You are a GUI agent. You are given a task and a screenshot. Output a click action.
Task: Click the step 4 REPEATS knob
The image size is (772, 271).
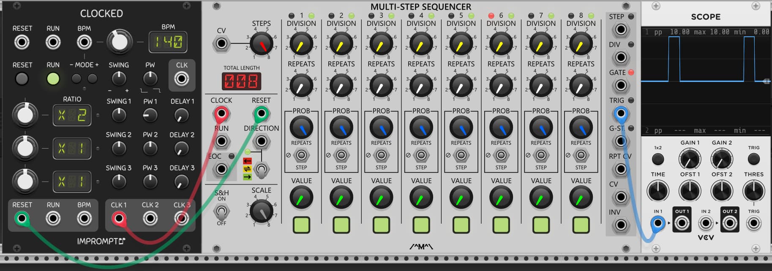coord(421,85)
